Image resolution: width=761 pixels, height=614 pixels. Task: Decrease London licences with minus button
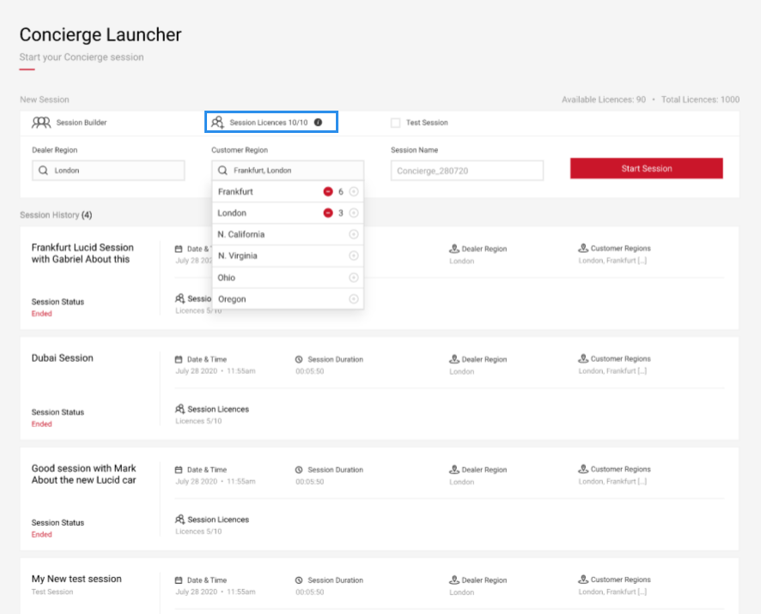(328, 213)
